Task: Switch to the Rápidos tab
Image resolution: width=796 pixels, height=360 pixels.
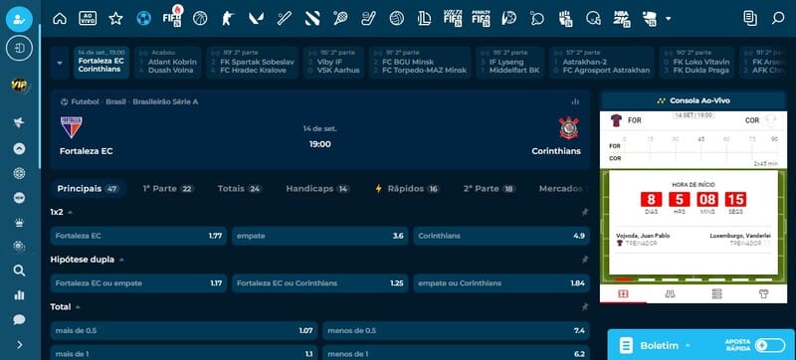Action: tap(407, 189)
